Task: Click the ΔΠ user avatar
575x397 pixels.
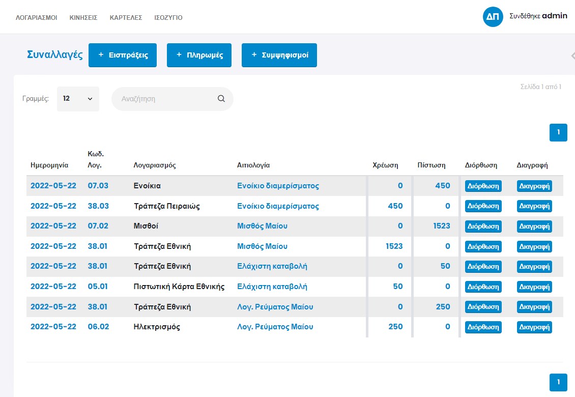Action: (493, 17)
